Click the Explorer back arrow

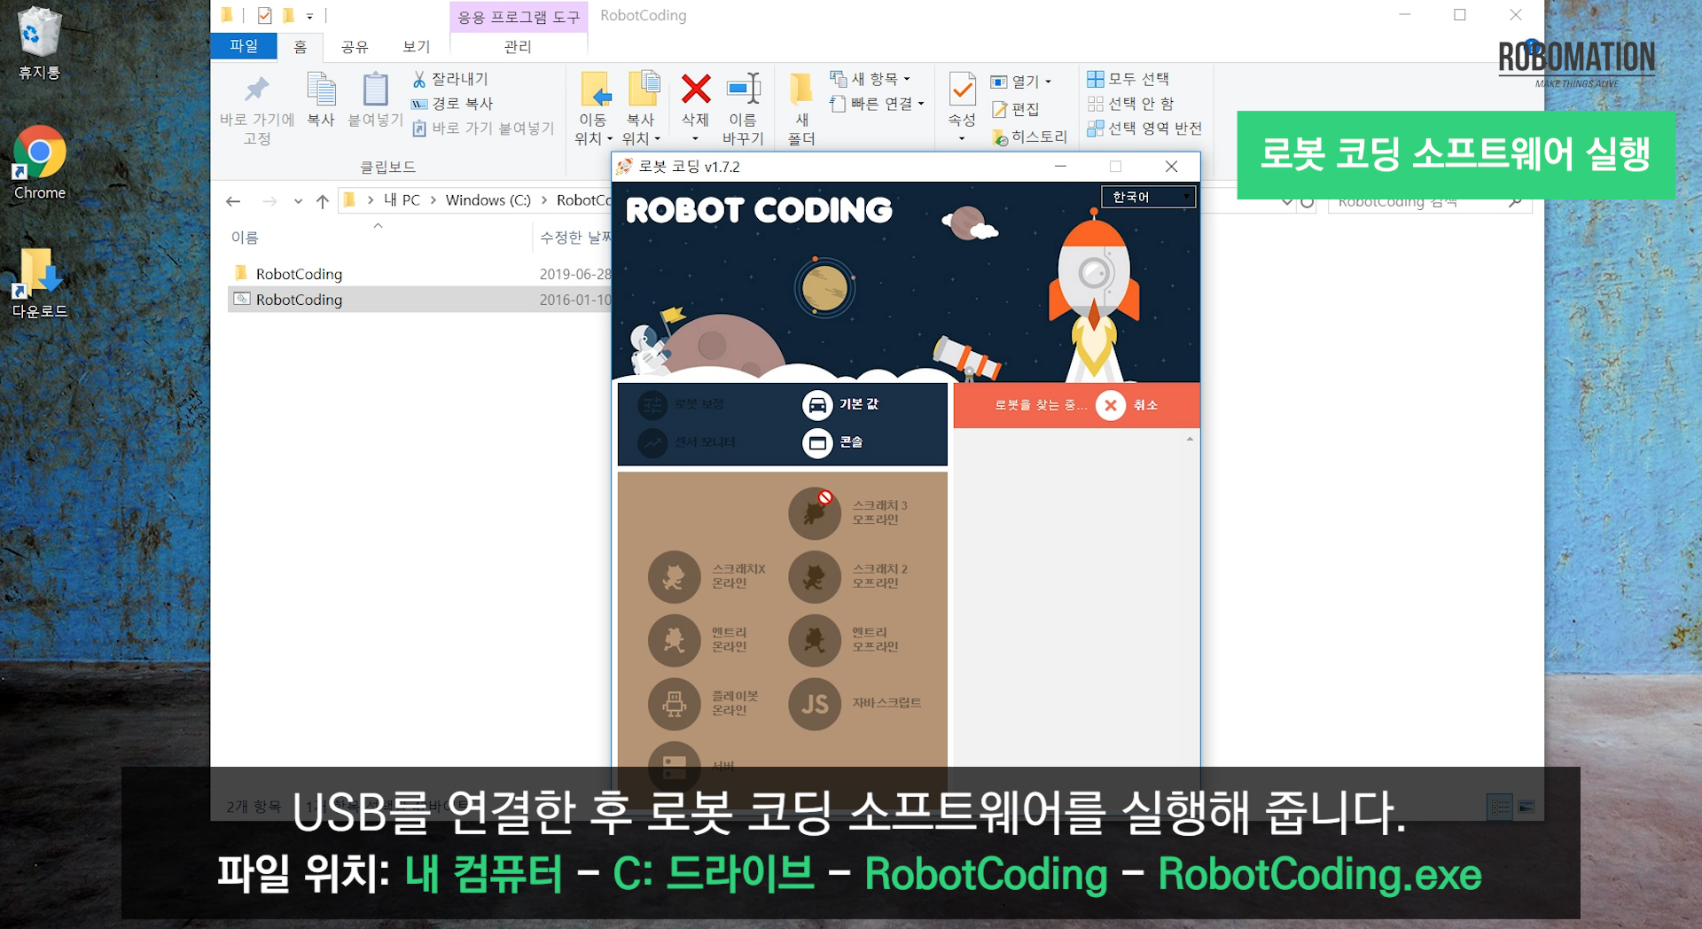point(233,201)
